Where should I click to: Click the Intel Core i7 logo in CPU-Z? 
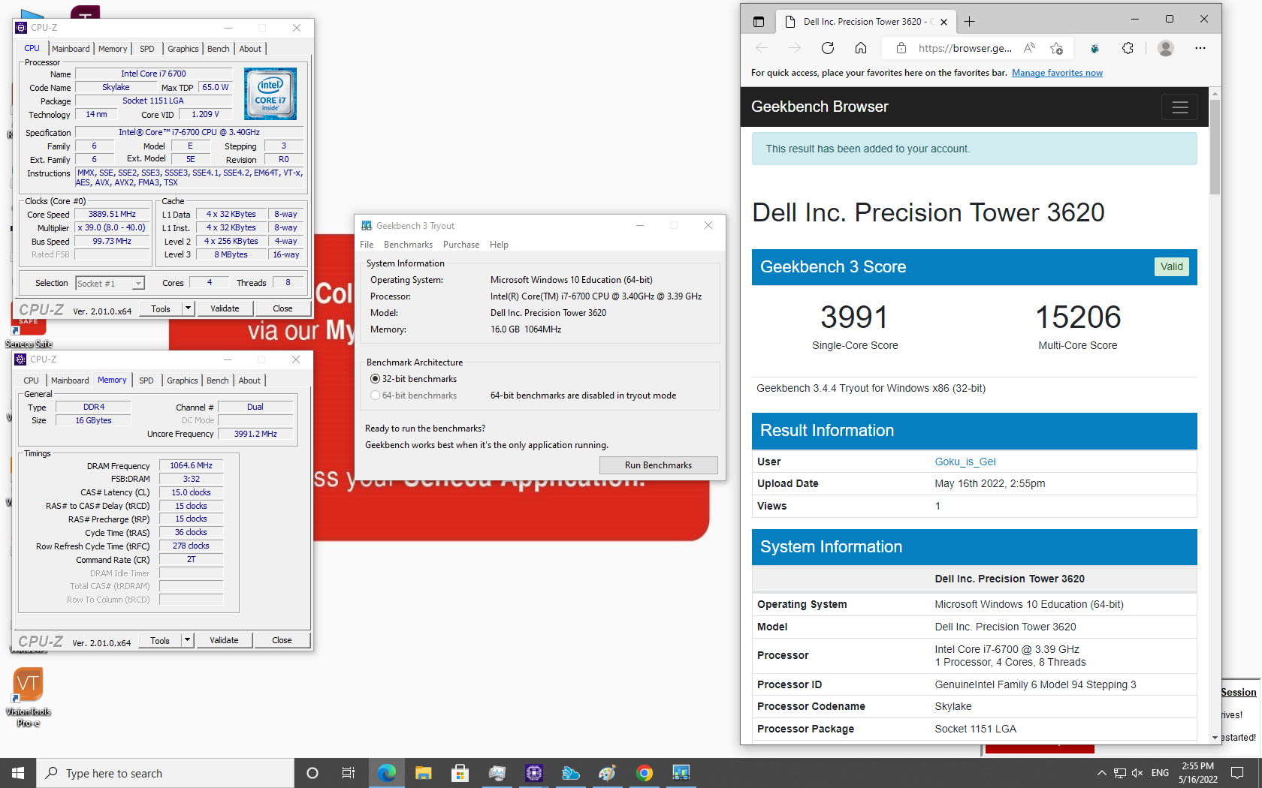coord(270,94)
